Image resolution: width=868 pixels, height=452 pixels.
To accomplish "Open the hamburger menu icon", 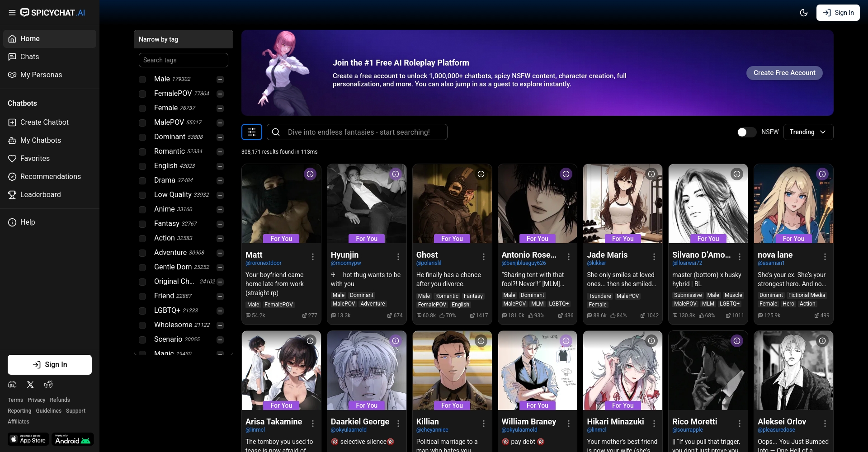I will click(x=12, y=13).
